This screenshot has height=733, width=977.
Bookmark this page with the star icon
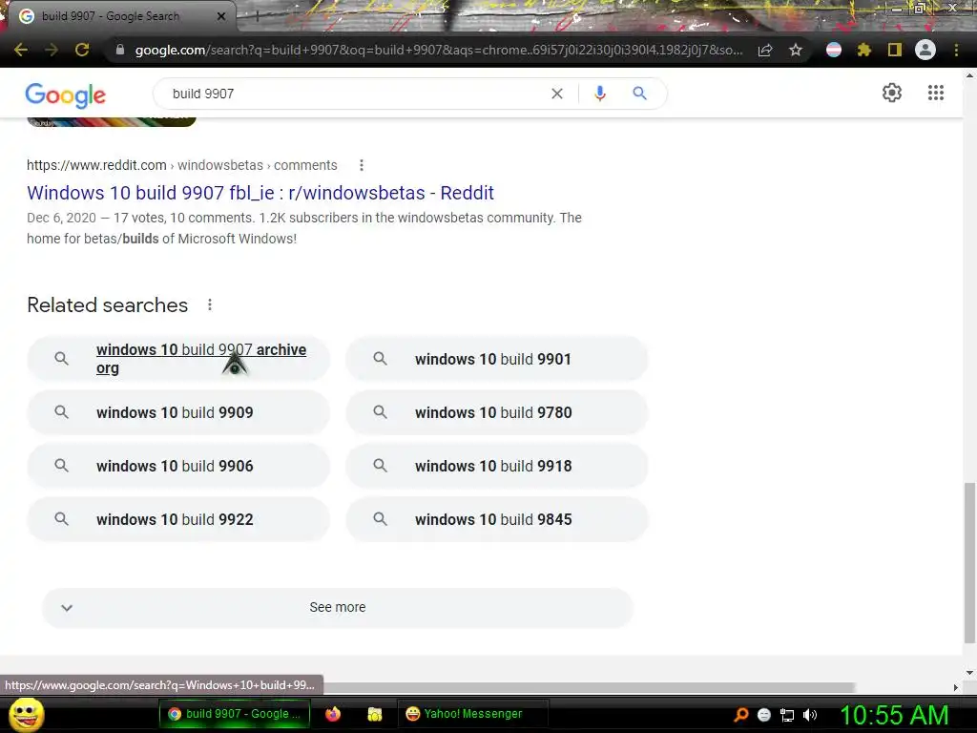pos(796,50)
